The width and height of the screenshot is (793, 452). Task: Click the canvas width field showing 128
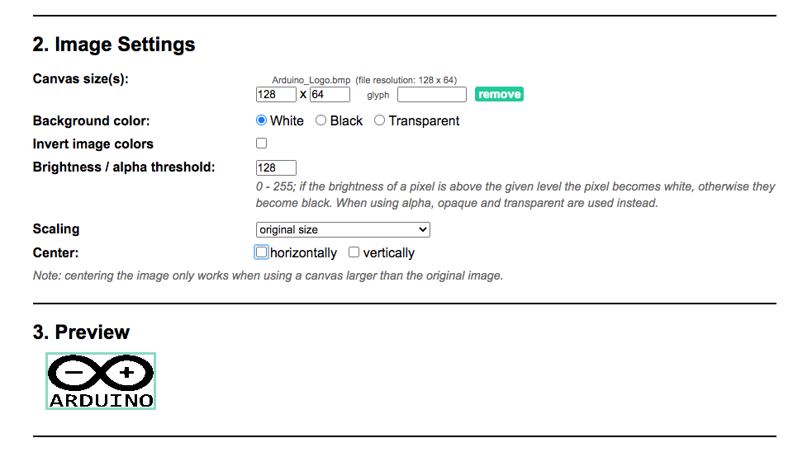pyautogui.click(x=276, y=94)
